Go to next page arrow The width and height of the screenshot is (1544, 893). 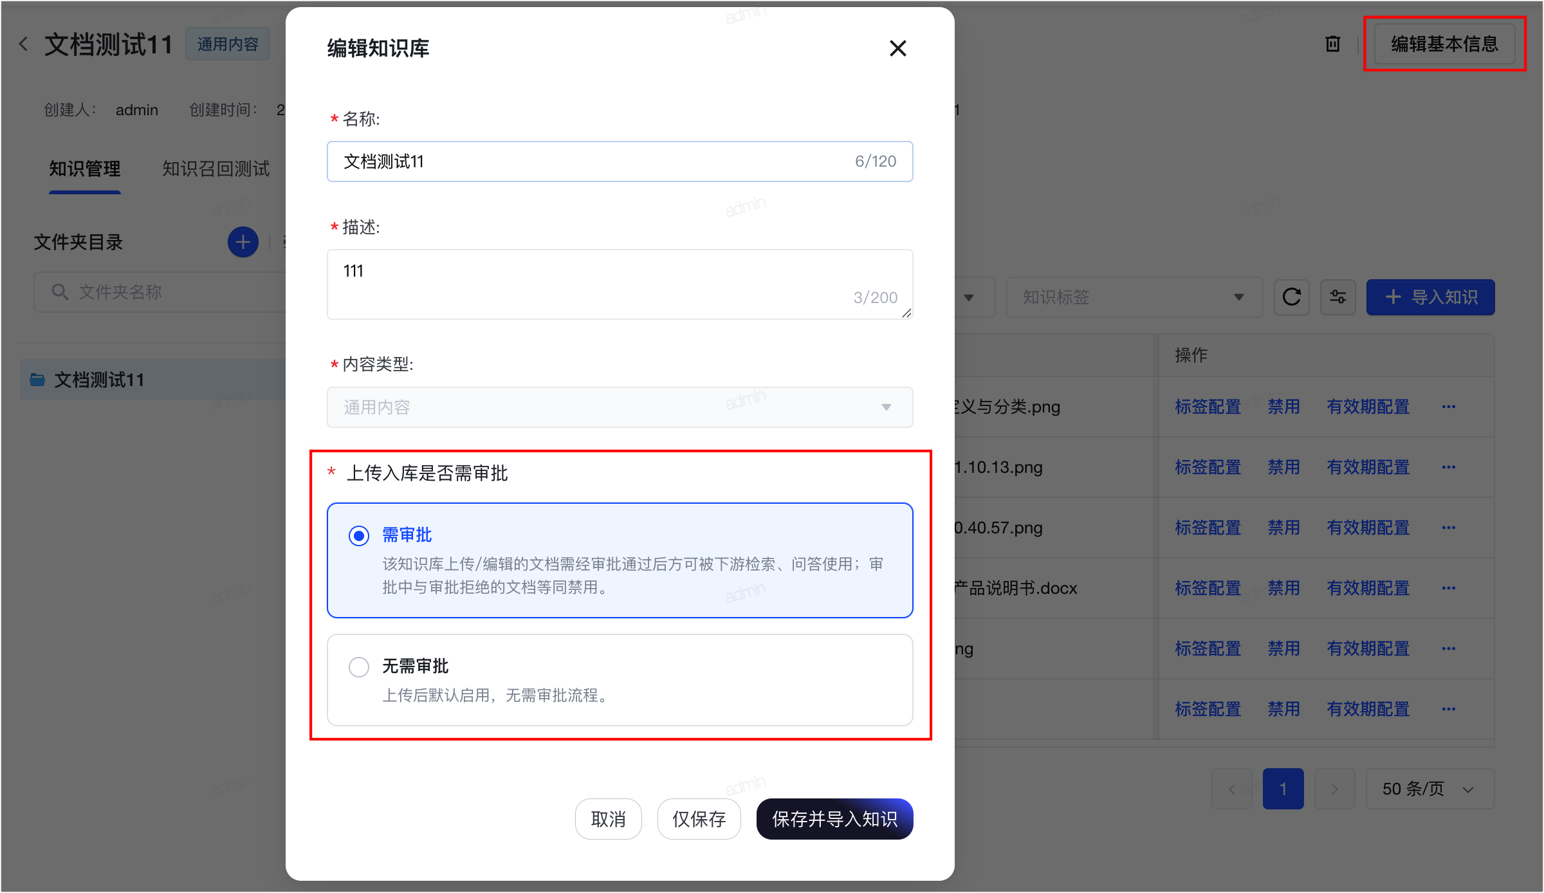[x=1334, y=789]
